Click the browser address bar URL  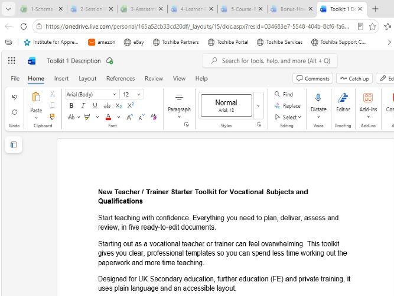pyautogui.click(x=197, y=27)
